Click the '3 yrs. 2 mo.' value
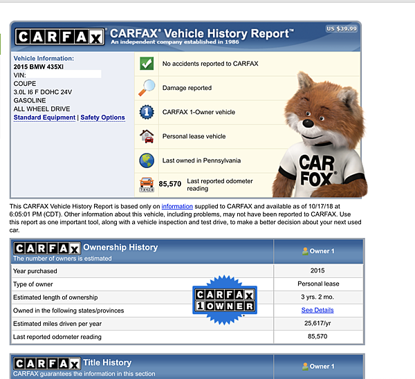 (x=317, y=297)
